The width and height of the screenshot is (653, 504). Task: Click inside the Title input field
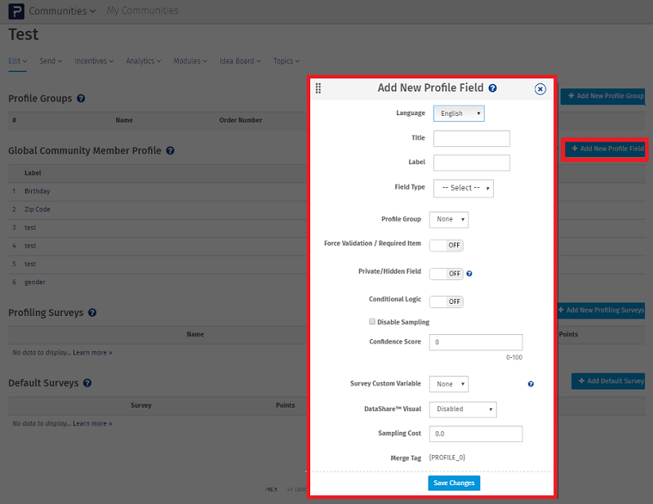click(x=472, y=138)
